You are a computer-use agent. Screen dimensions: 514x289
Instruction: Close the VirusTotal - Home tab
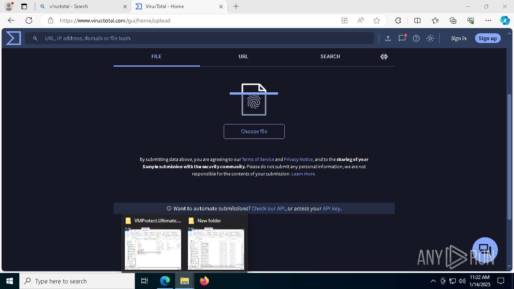221,6
